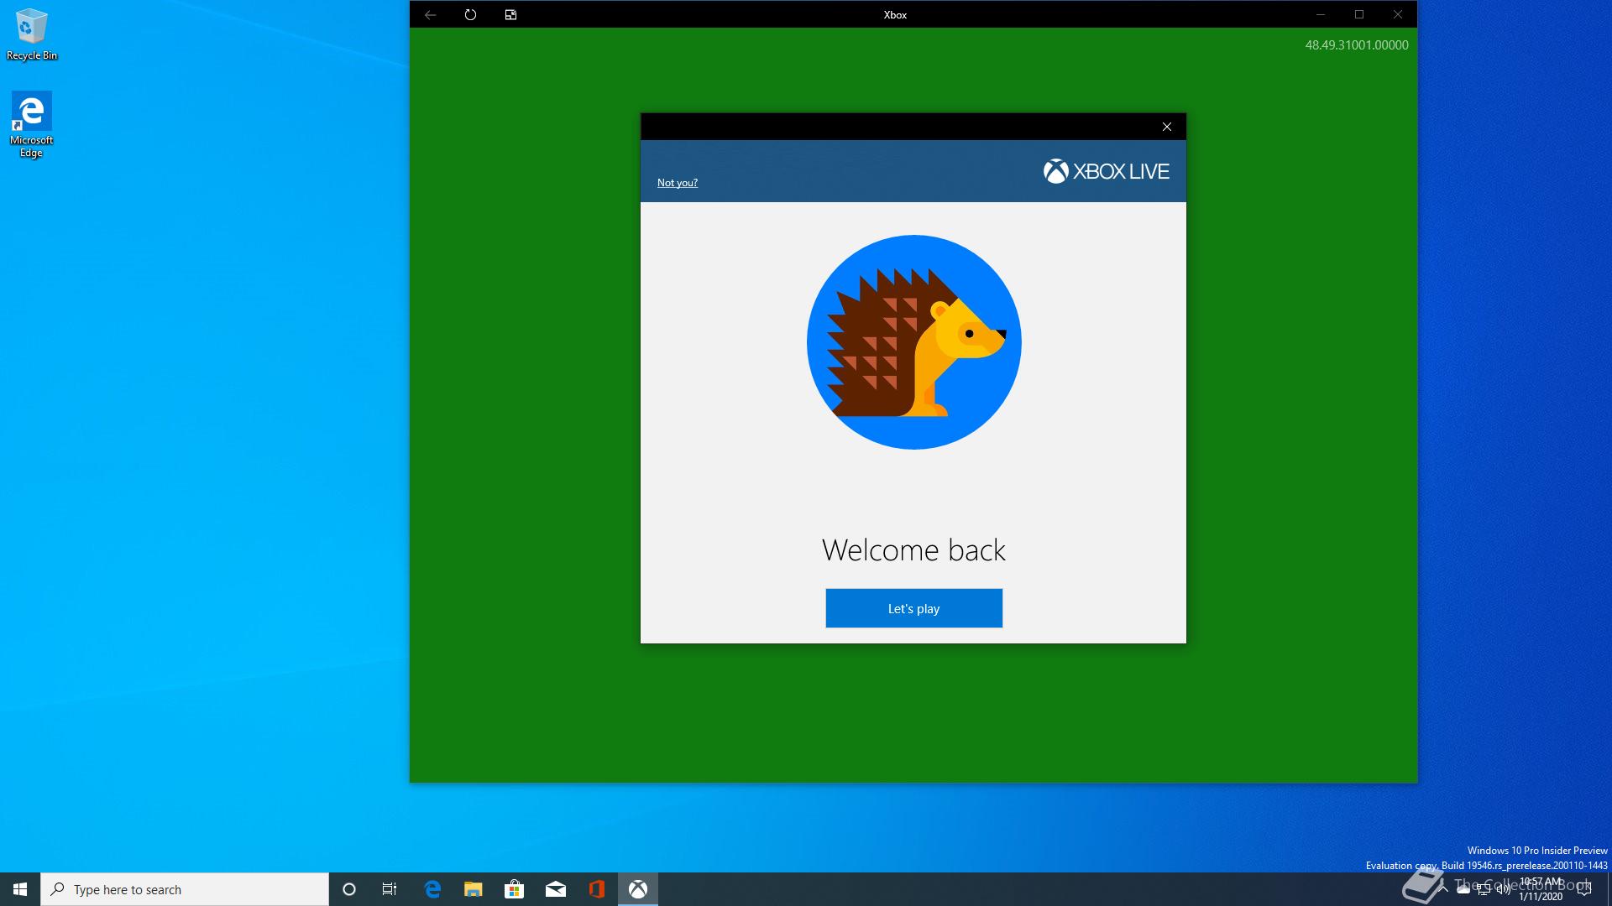Screen dimensions: 1612x906
Task: Click the 'Not you?' link
Action: pyautogui.click(x=677, y=183)
